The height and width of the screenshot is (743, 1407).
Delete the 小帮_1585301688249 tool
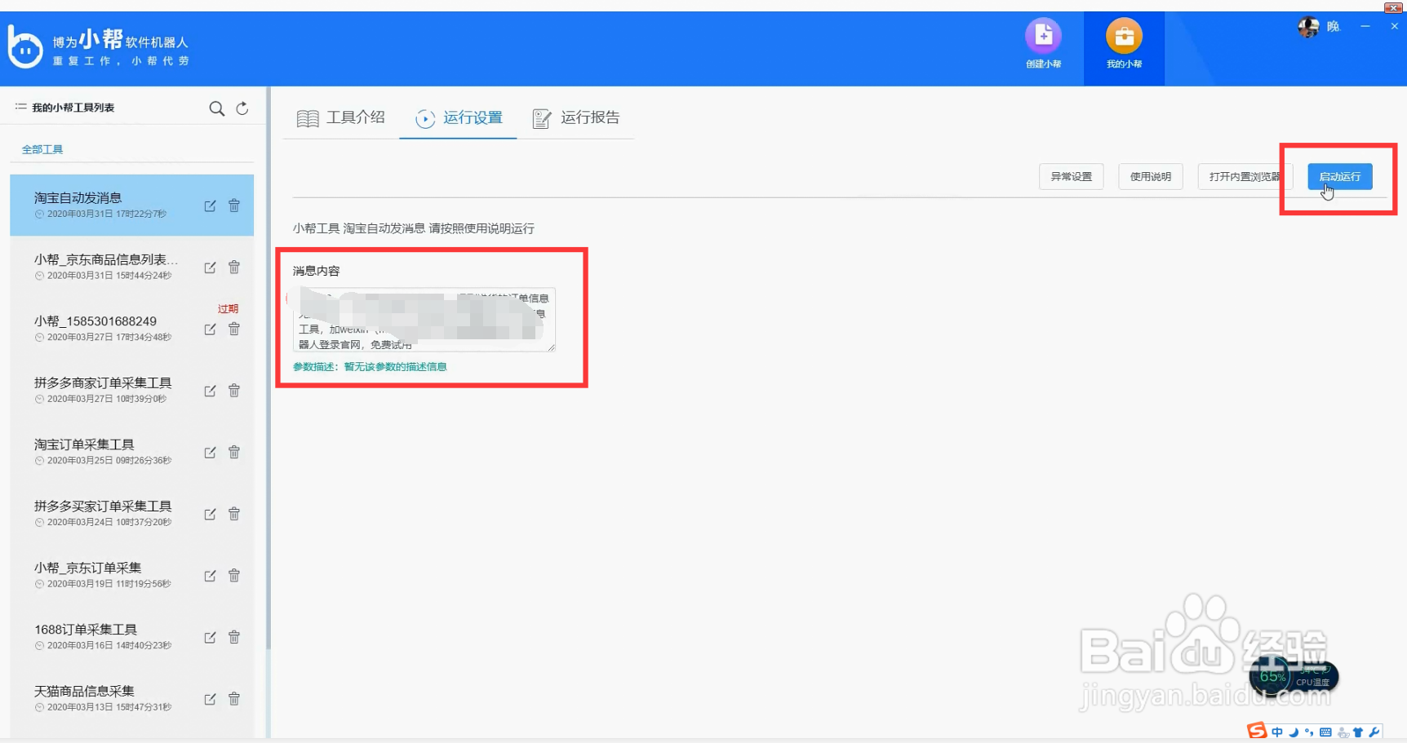click(234, 329)
